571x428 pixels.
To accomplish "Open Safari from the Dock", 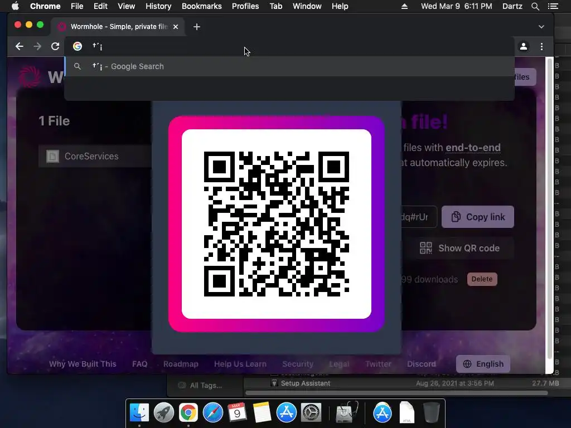I will click(212, 413).
